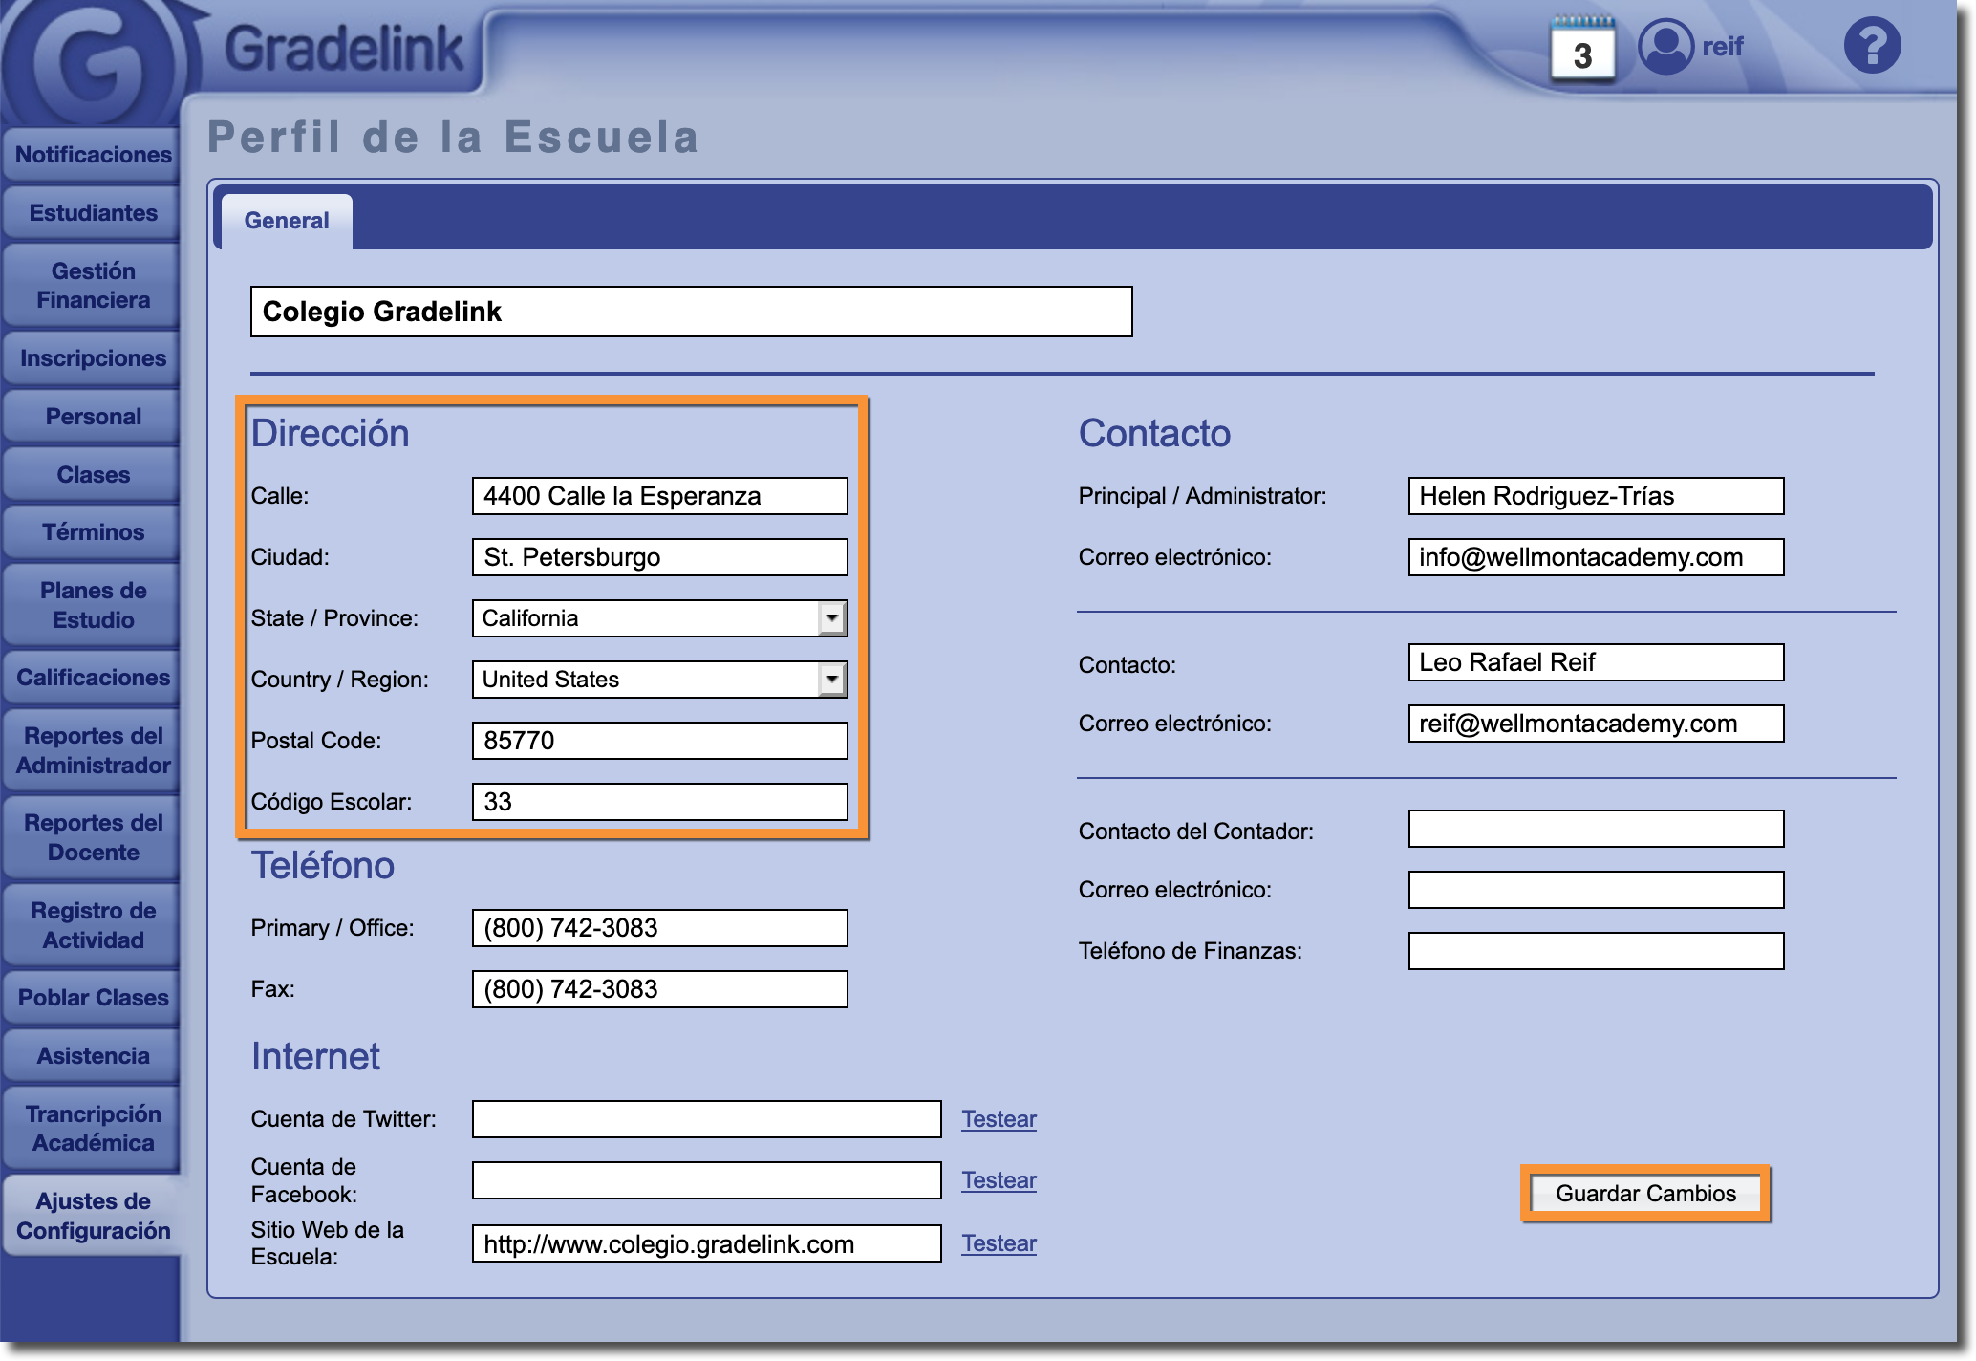The image size is (1976, 1361).
Task: Go to Estudiantes in the sidebar
Action: point(93,213)
